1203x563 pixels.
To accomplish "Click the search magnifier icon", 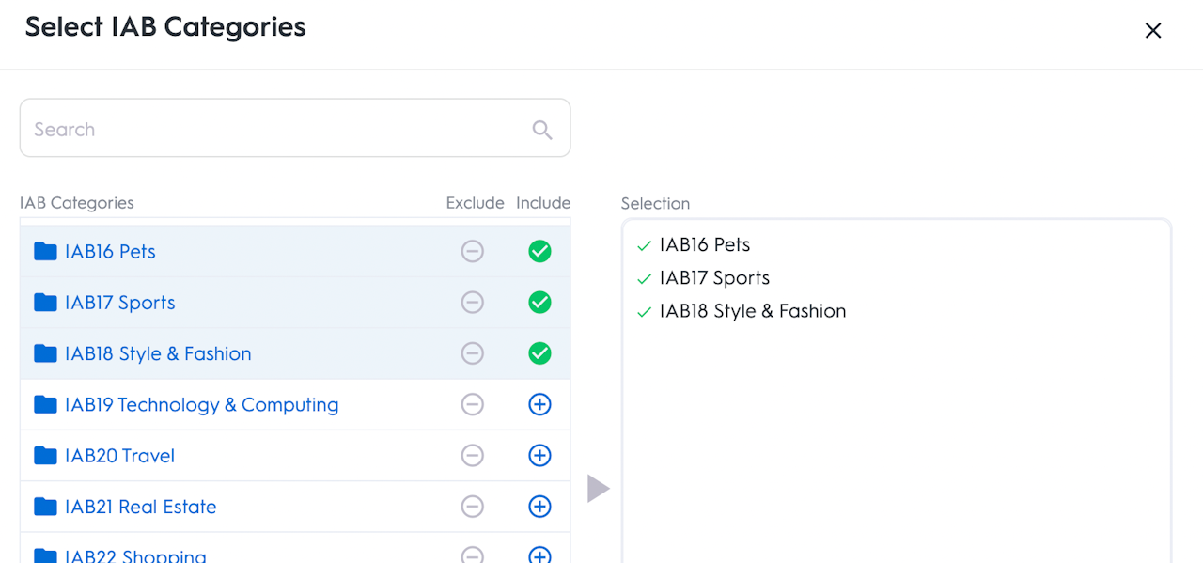I will pyautogui.click(x=542, y=130).
